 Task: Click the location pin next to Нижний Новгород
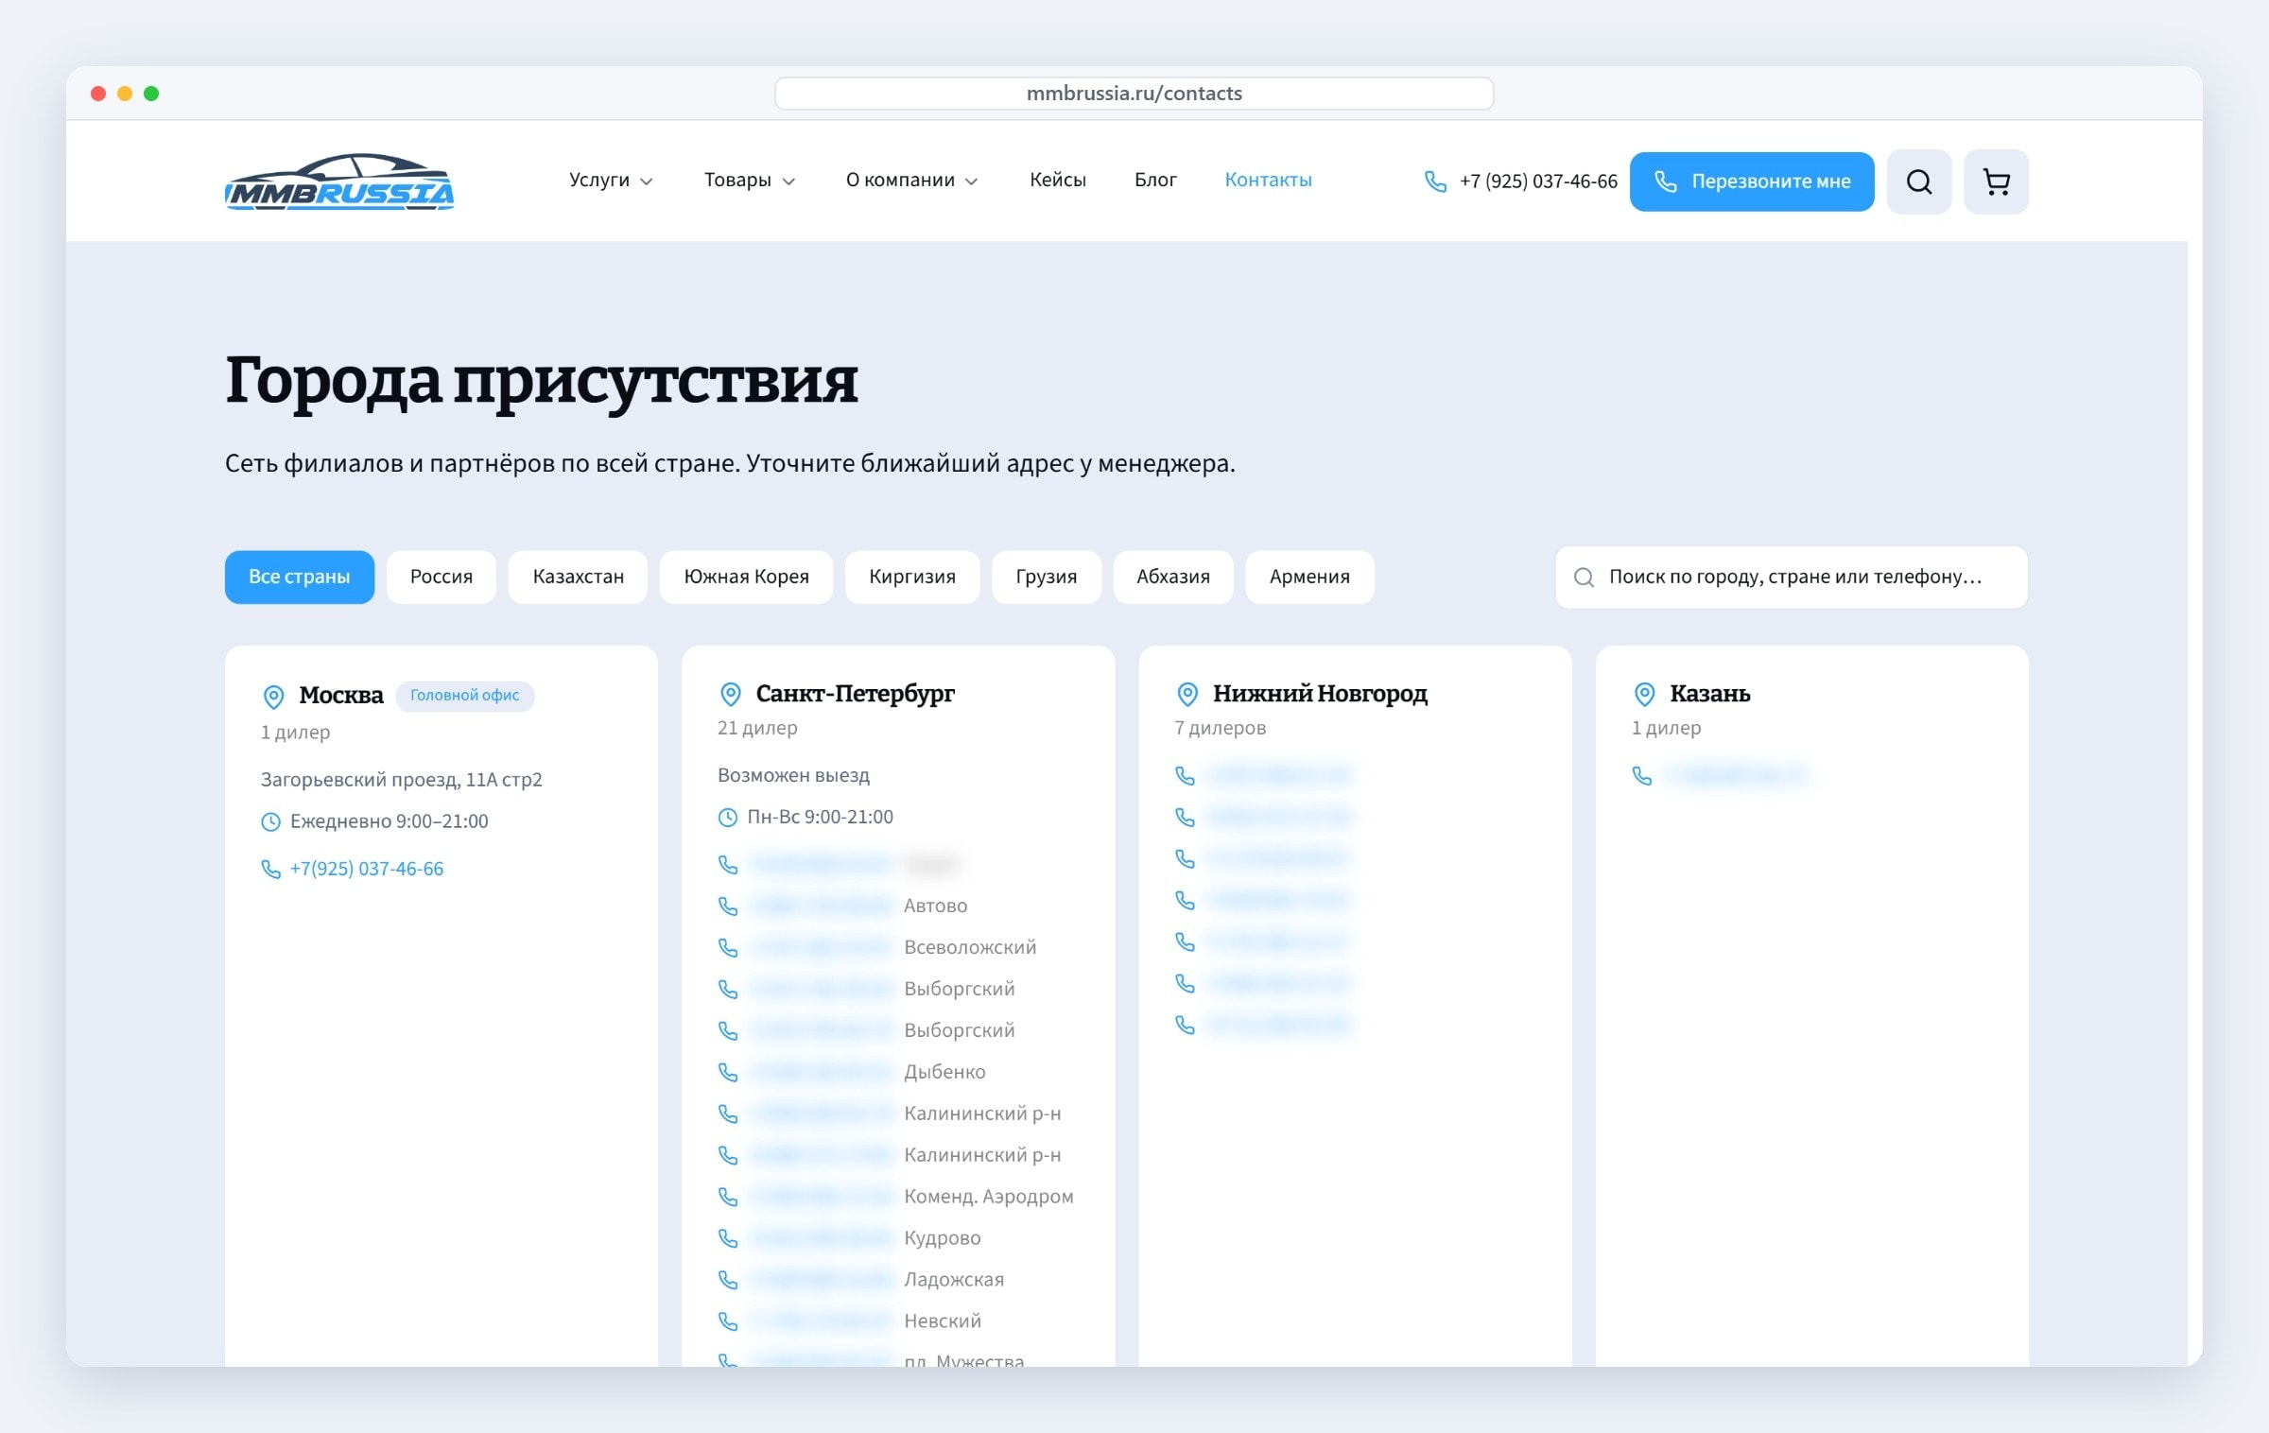point(1187,695)
